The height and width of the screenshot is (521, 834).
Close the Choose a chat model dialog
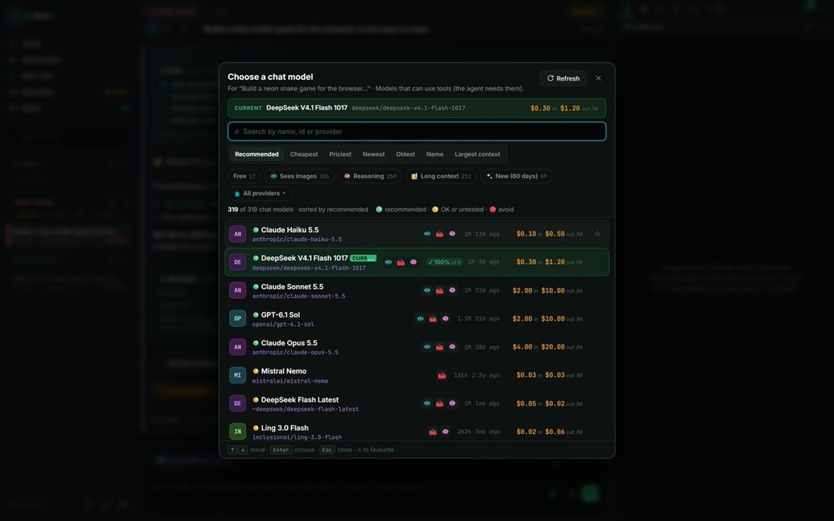click(598, 78)
